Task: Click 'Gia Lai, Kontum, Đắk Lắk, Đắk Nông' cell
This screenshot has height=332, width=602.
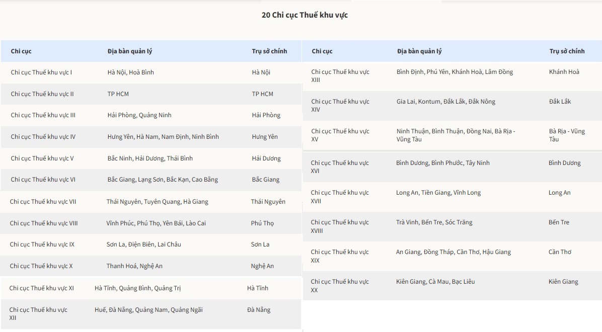Action: click(445, 102)
